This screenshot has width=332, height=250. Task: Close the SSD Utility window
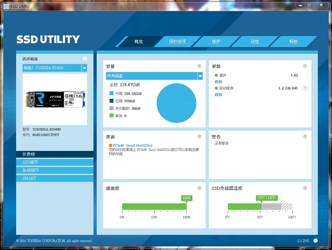click(x=321, y=5)
